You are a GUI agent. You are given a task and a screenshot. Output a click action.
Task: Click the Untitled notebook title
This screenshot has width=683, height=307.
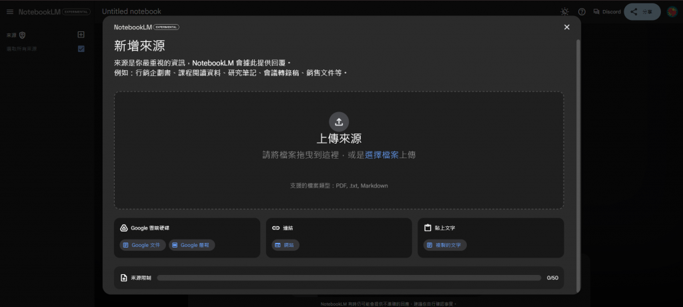[131, 12]
